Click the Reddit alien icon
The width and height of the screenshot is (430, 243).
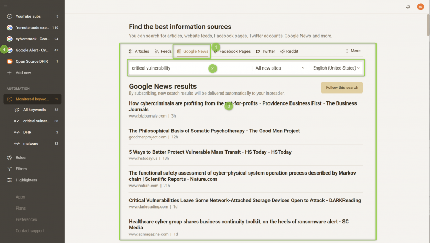[x=282, y=51]
